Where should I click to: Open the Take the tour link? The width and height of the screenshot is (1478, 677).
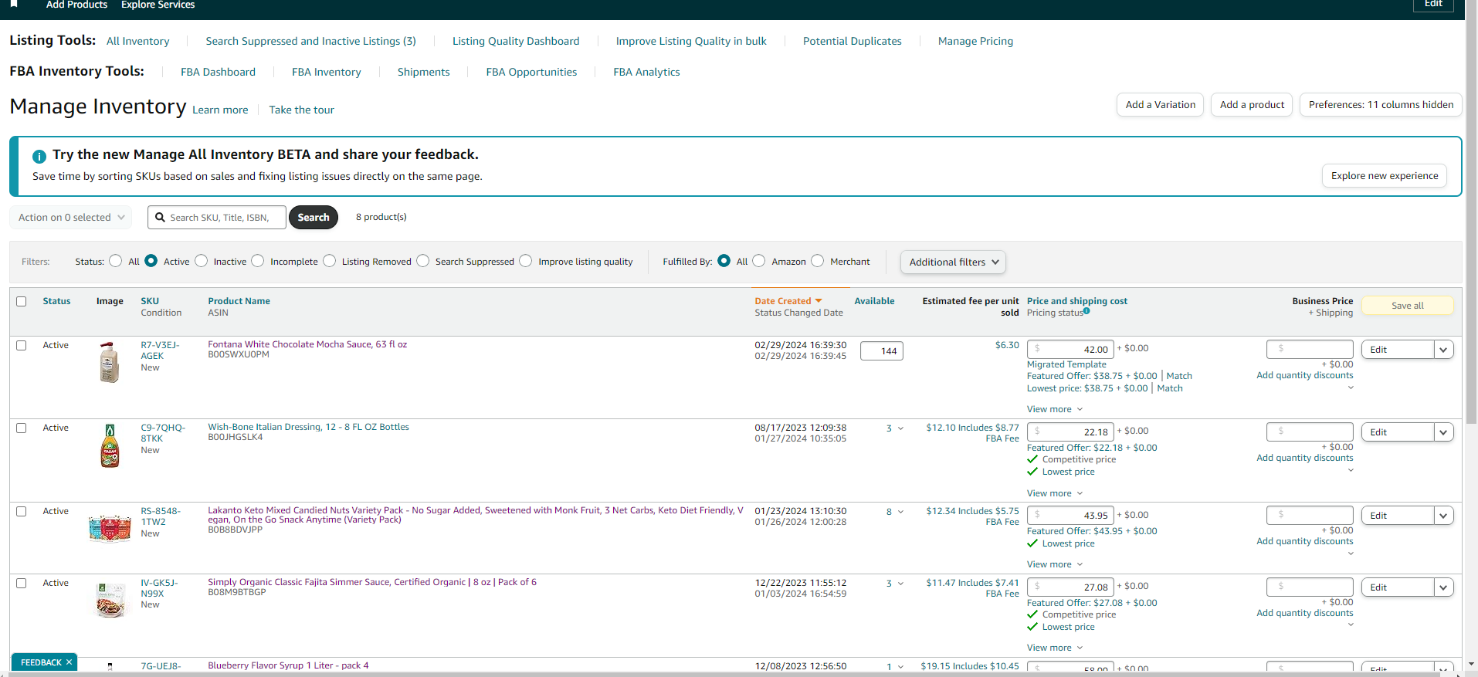point(302,110)
